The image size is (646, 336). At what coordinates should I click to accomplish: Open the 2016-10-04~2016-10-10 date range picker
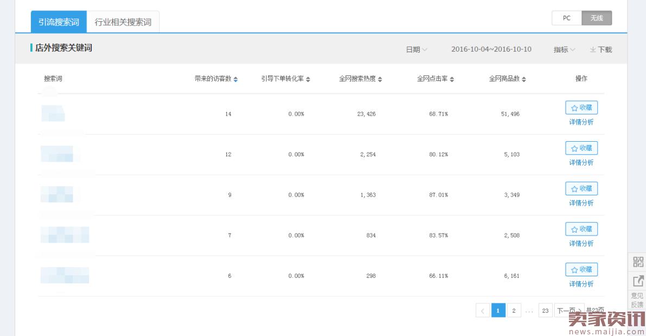click(x=491, y=49)
